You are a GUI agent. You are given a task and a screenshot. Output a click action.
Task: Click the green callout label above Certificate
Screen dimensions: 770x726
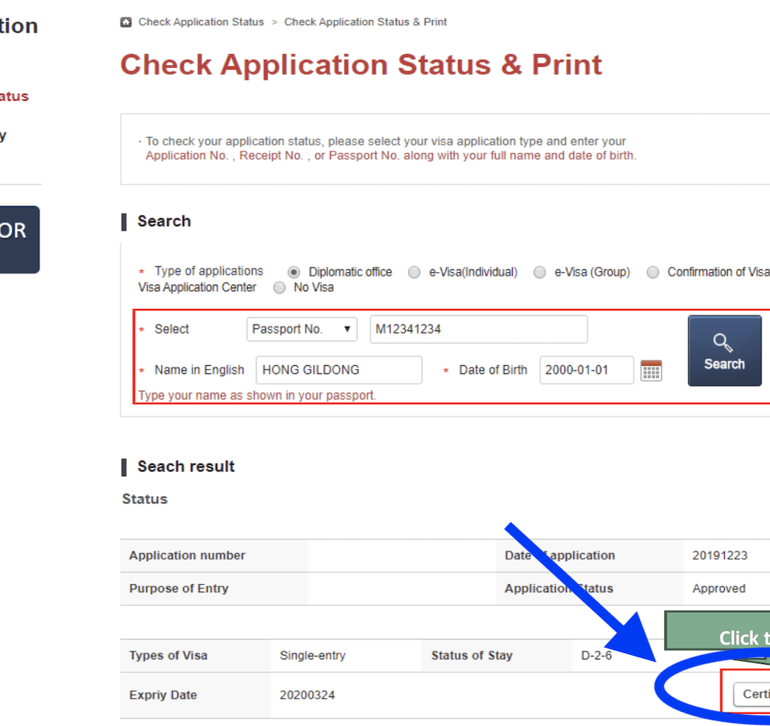(x=717, y=631)
